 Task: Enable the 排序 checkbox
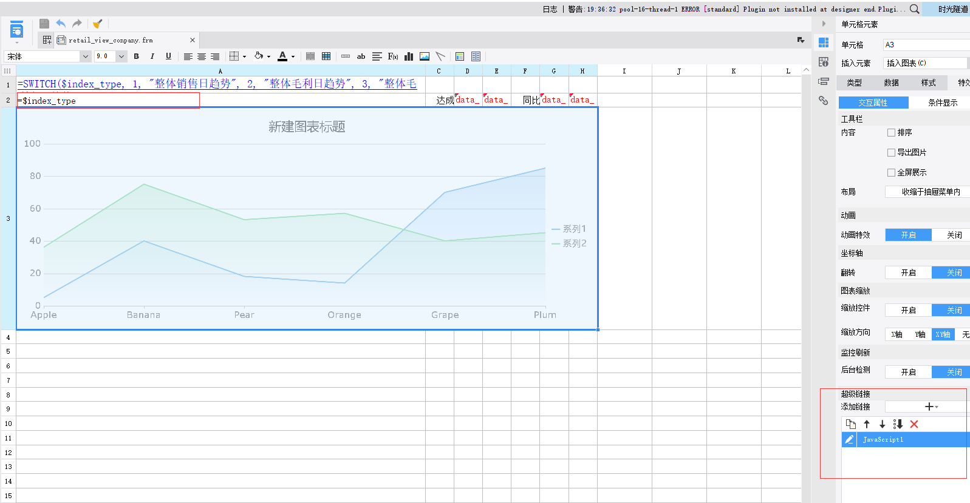[x=892, y=132]
